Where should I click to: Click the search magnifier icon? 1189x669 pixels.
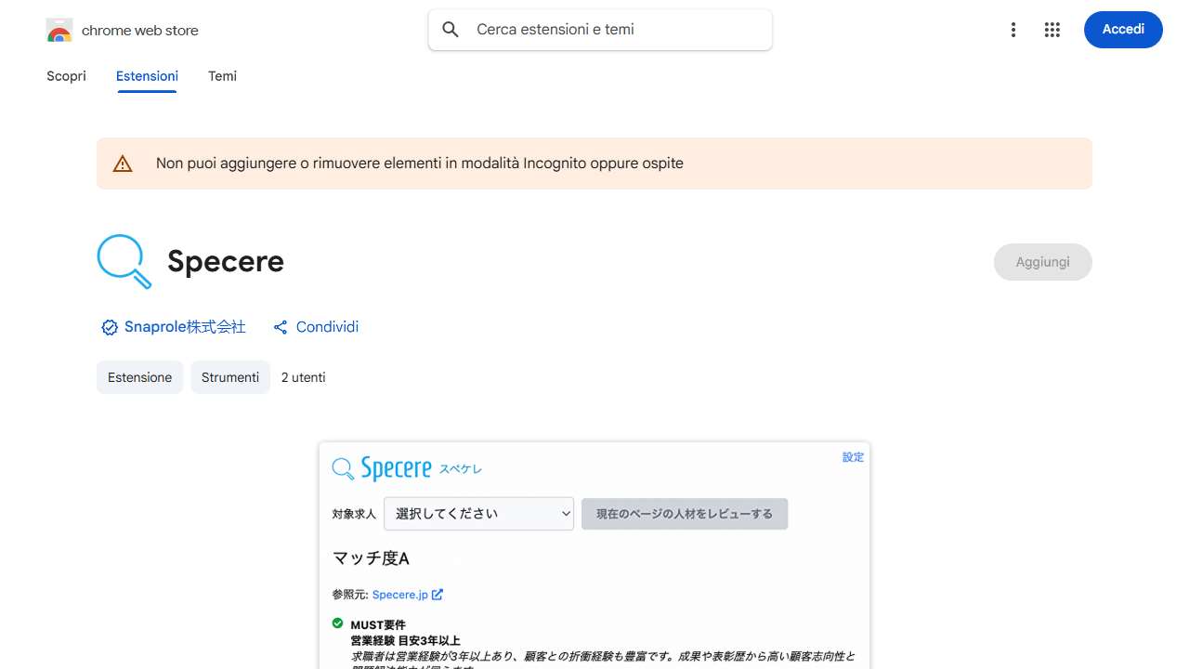point(451,30)
